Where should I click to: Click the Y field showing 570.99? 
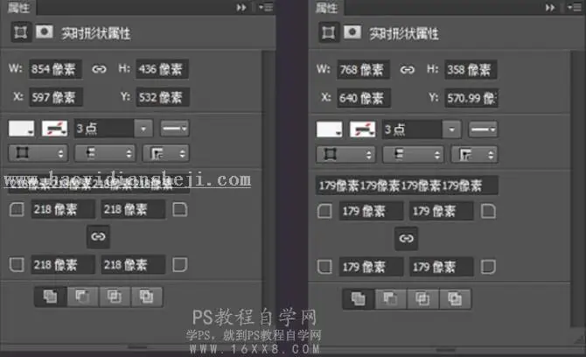point(471,98)
